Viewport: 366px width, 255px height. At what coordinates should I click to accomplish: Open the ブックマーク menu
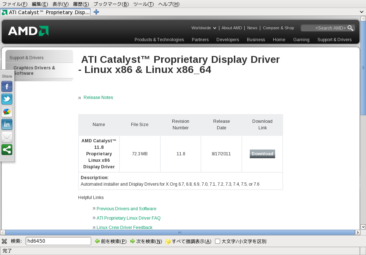point(111,4)
